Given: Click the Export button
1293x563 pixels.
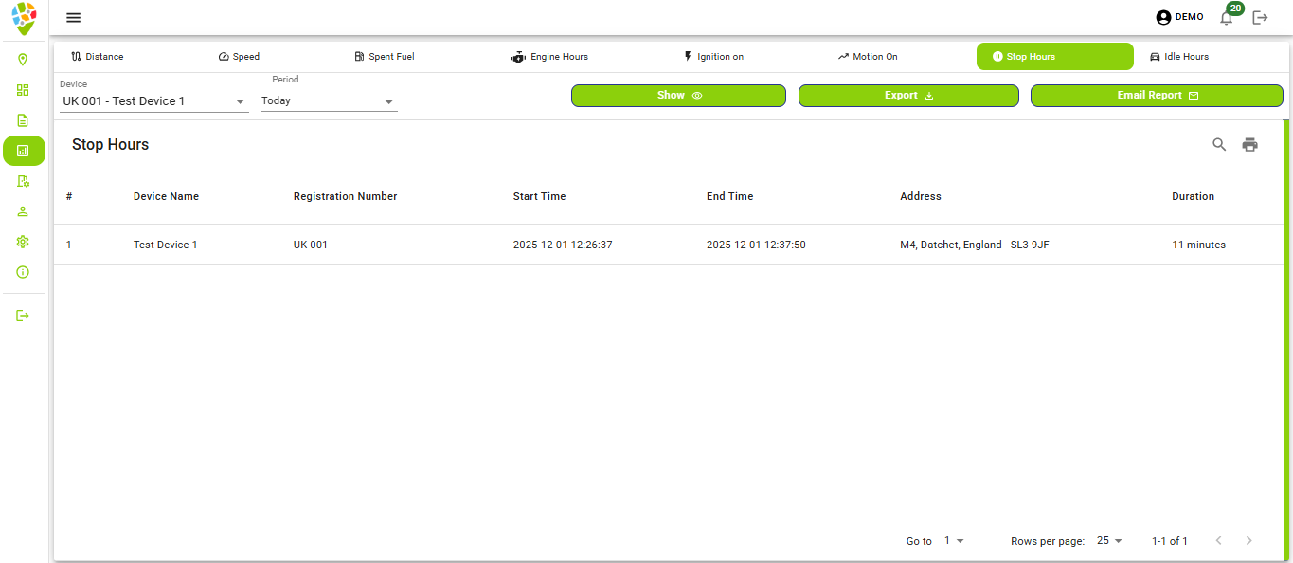Looking at the screenshot, I should (x=908, y=96).
